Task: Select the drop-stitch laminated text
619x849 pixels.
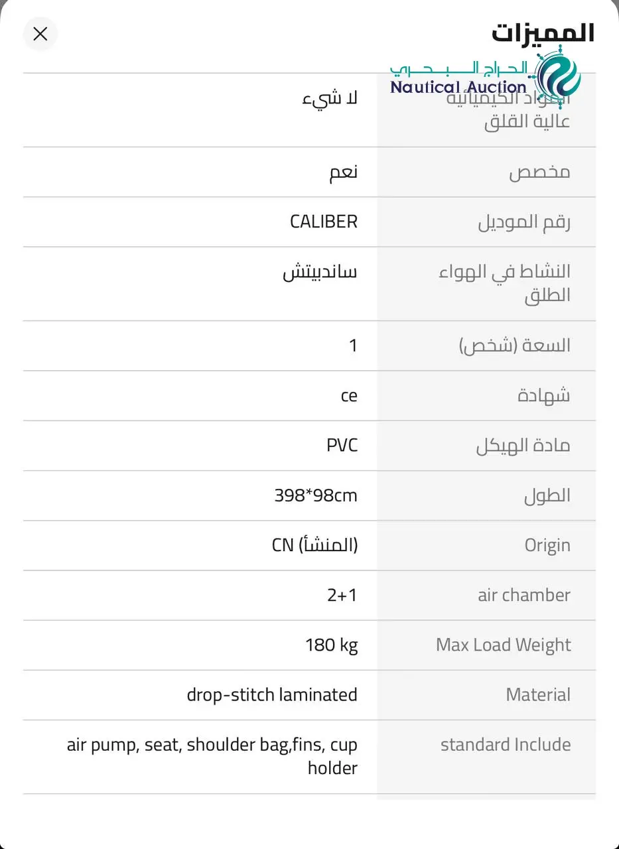Action: click(x=272, y=695)
